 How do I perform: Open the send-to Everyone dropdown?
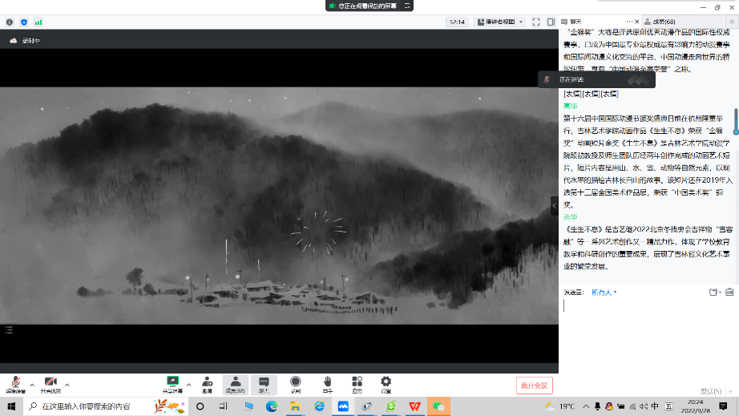[604, 293]
